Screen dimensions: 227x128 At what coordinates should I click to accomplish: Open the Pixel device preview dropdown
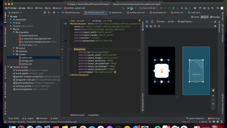[x=161, y=22]
